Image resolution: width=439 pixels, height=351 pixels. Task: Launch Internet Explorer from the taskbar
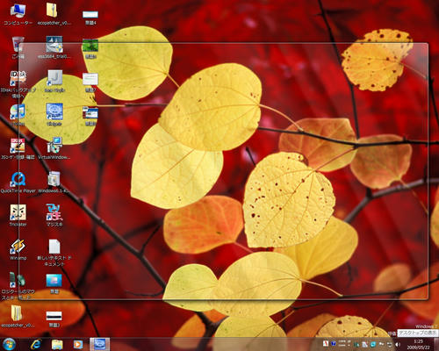[x=36, y=344]
